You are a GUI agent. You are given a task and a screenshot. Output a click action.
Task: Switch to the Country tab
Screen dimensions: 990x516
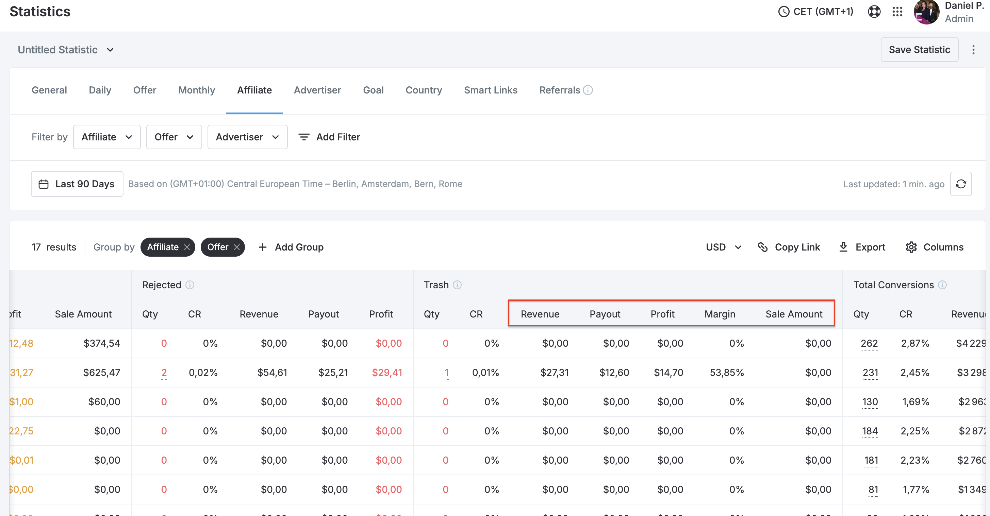click(424, 90)
